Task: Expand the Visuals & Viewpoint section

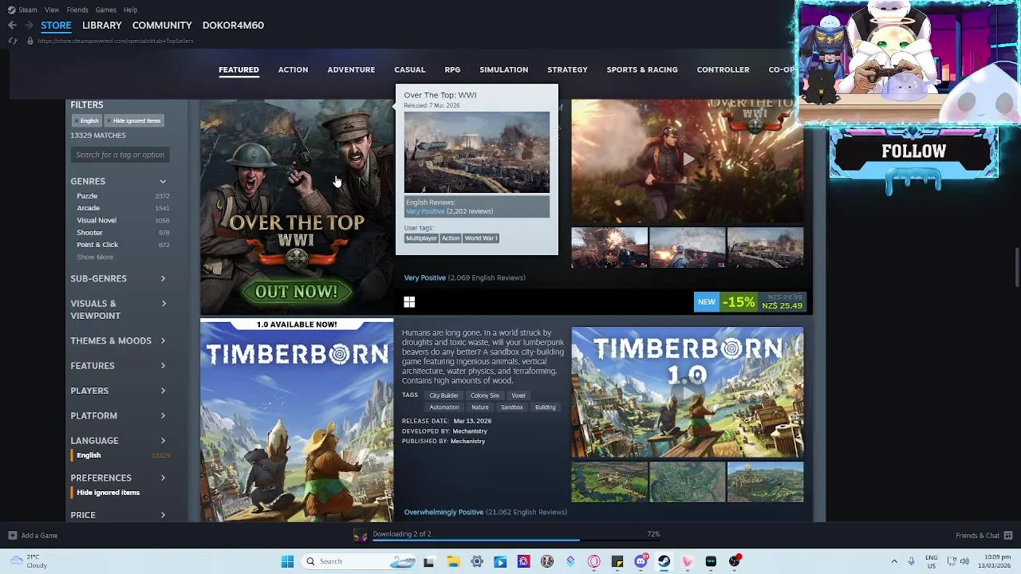Action: point(118,309)
